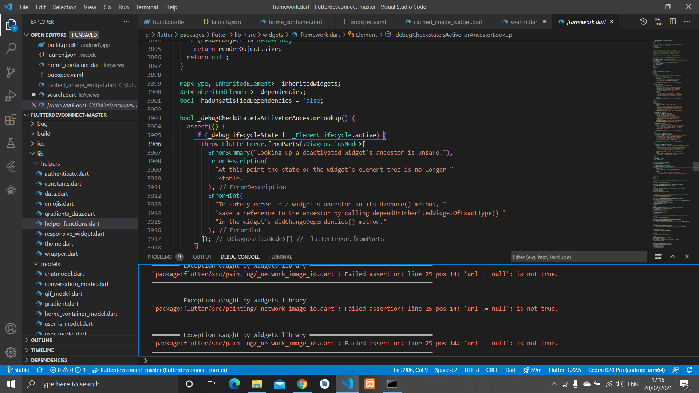The height and width of the screenshot is (393, 699).
Task: Select device Redmi K20 Pro
Action: click(x=627, y=370)
